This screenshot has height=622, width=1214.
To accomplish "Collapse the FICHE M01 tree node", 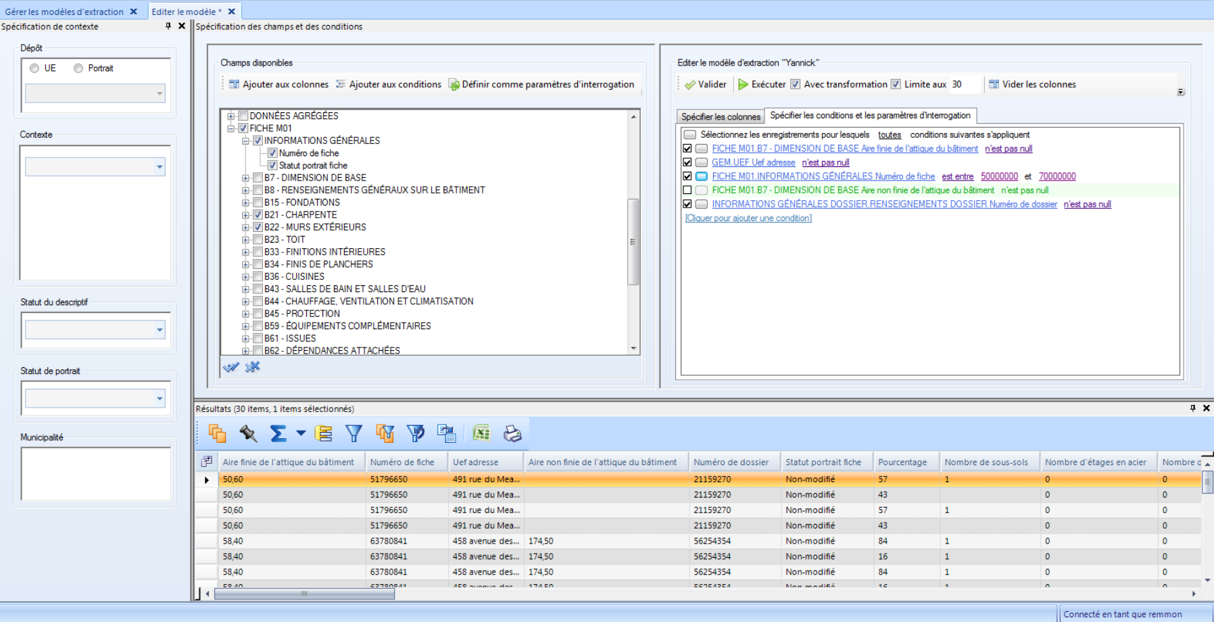I will click(x=231, y=128).
